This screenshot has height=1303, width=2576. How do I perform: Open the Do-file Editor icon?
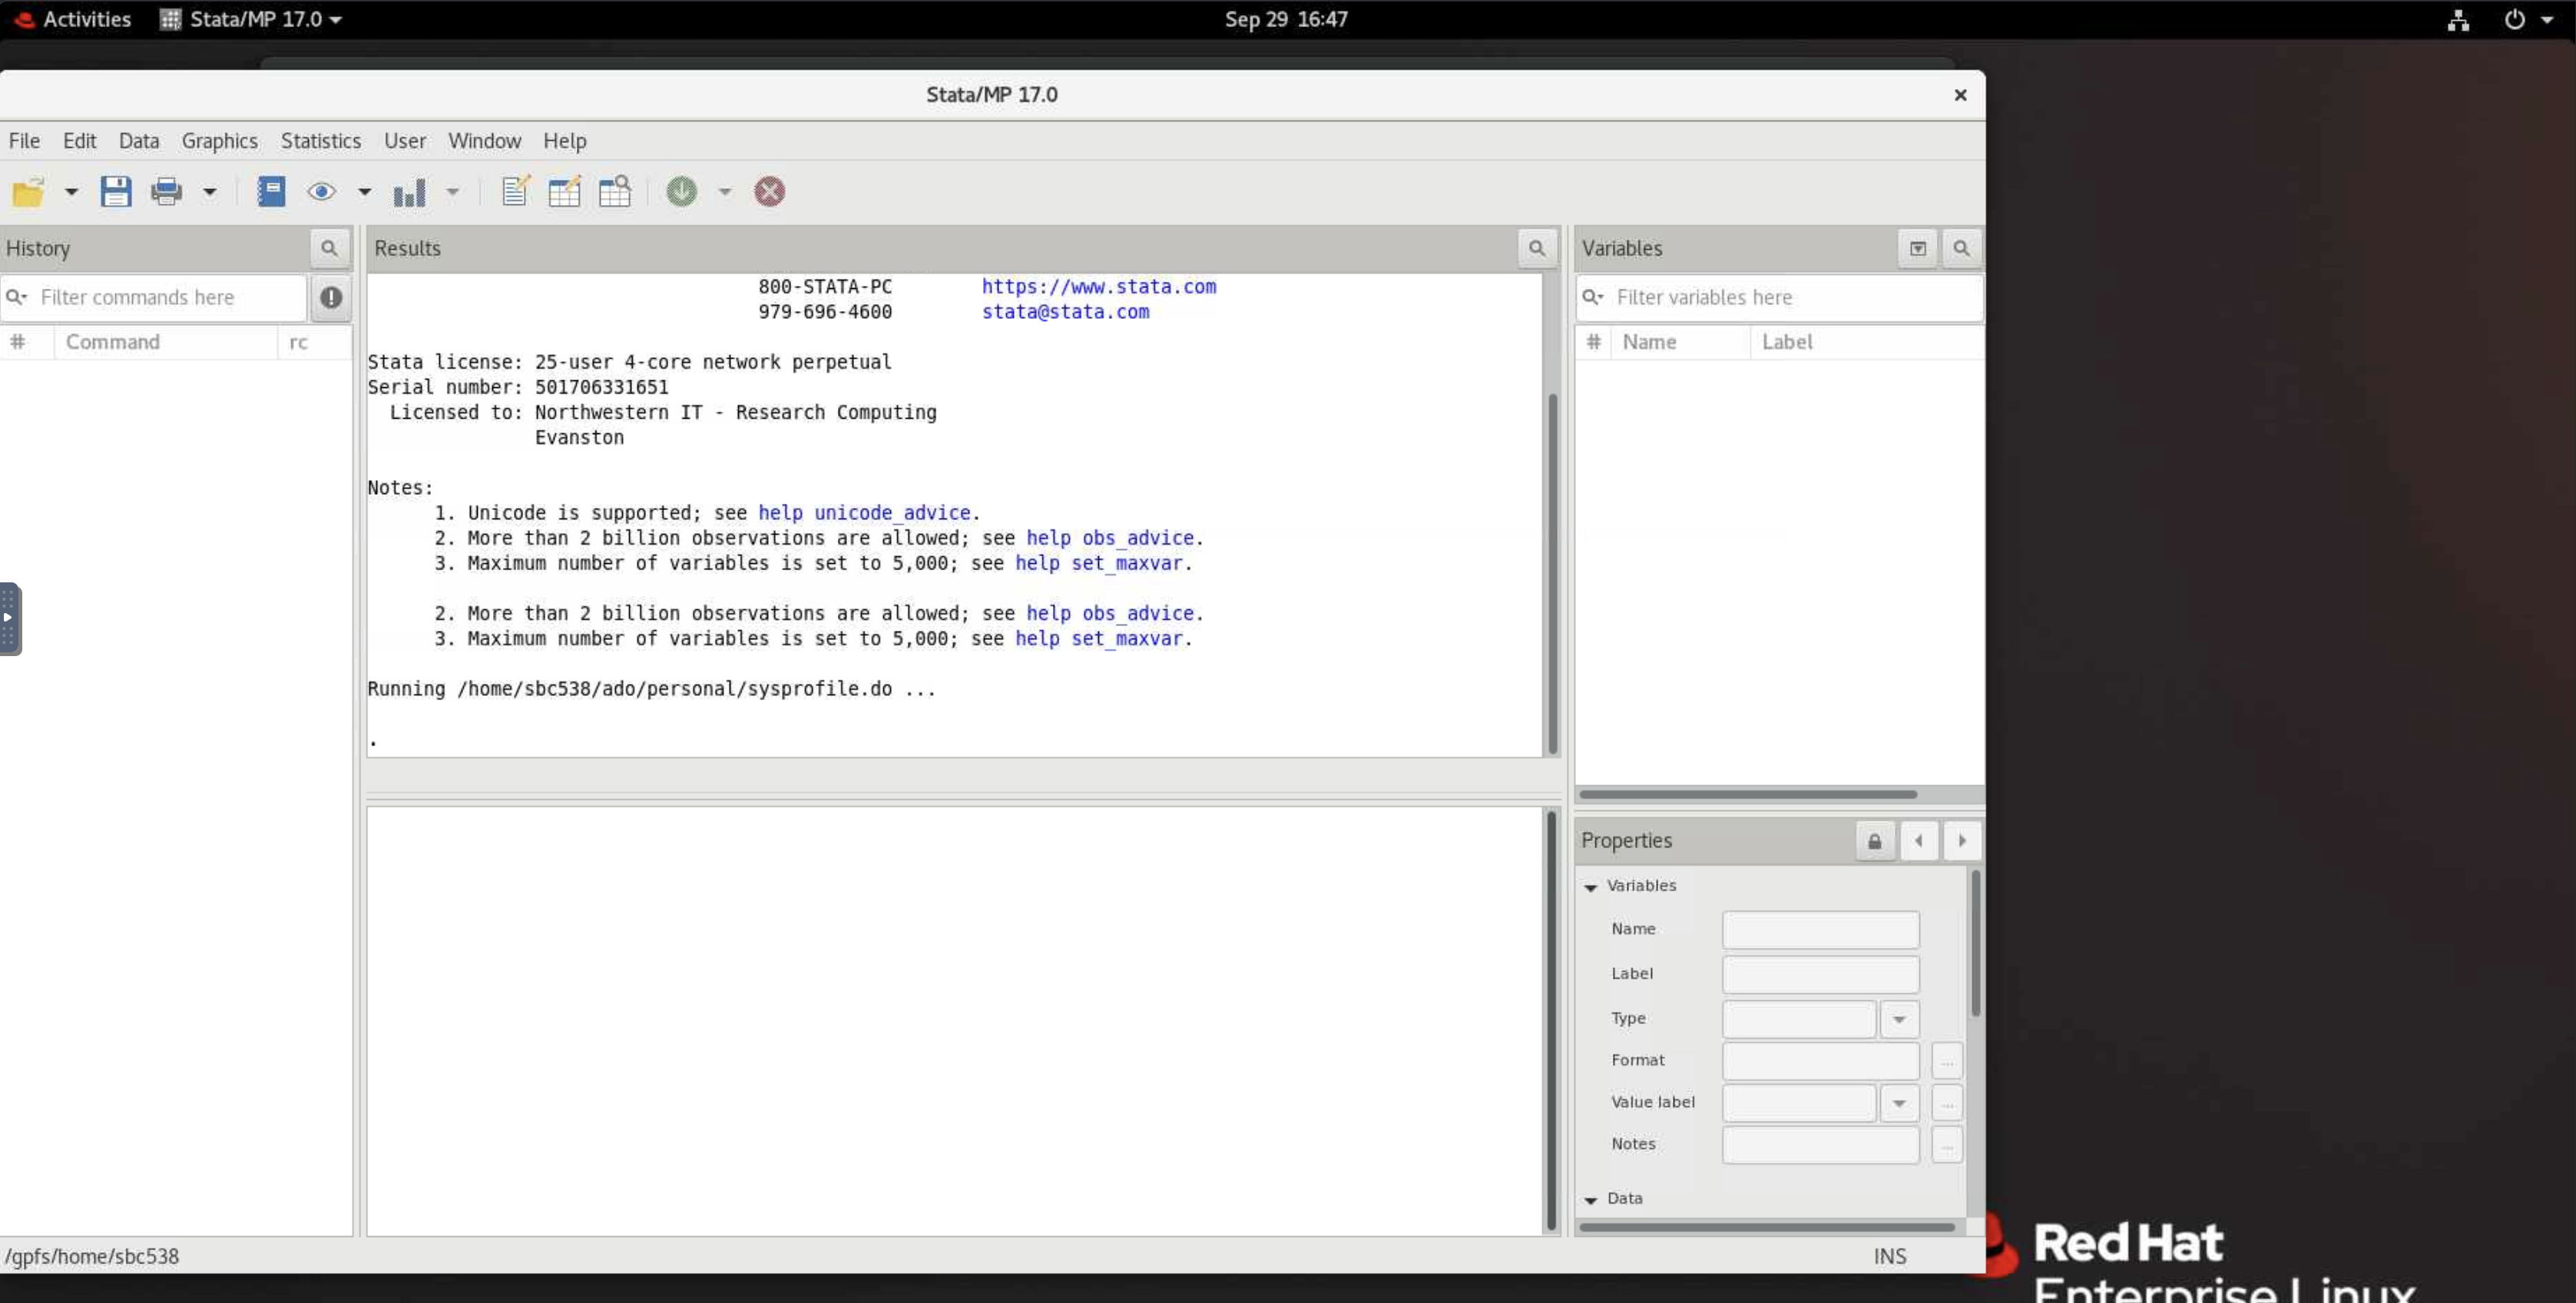coord(515,191)
